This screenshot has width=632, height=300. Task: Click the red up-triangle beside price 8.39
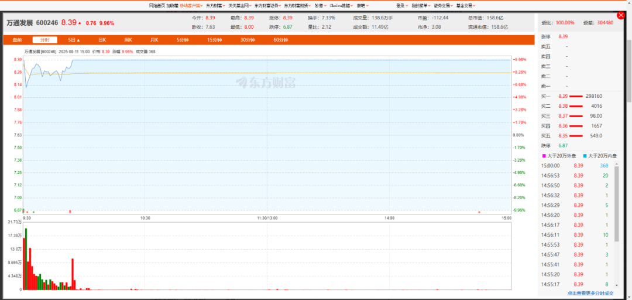click(x=80, y=23)
